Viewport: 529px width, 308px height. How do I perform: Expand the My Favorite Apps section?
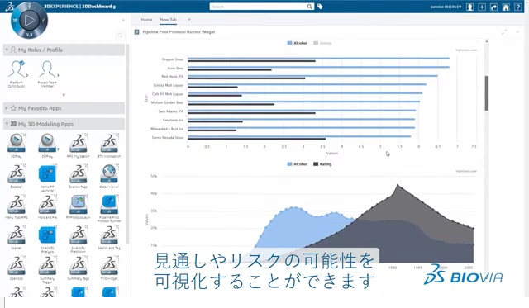pyautogui.click(x=7, y=108)
